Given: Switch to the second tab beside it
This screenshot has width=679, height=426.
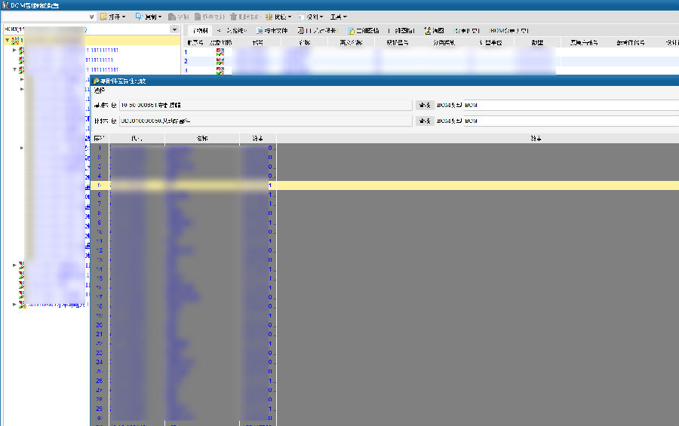Looking at the screenshot, I should [x=232, y=31].
